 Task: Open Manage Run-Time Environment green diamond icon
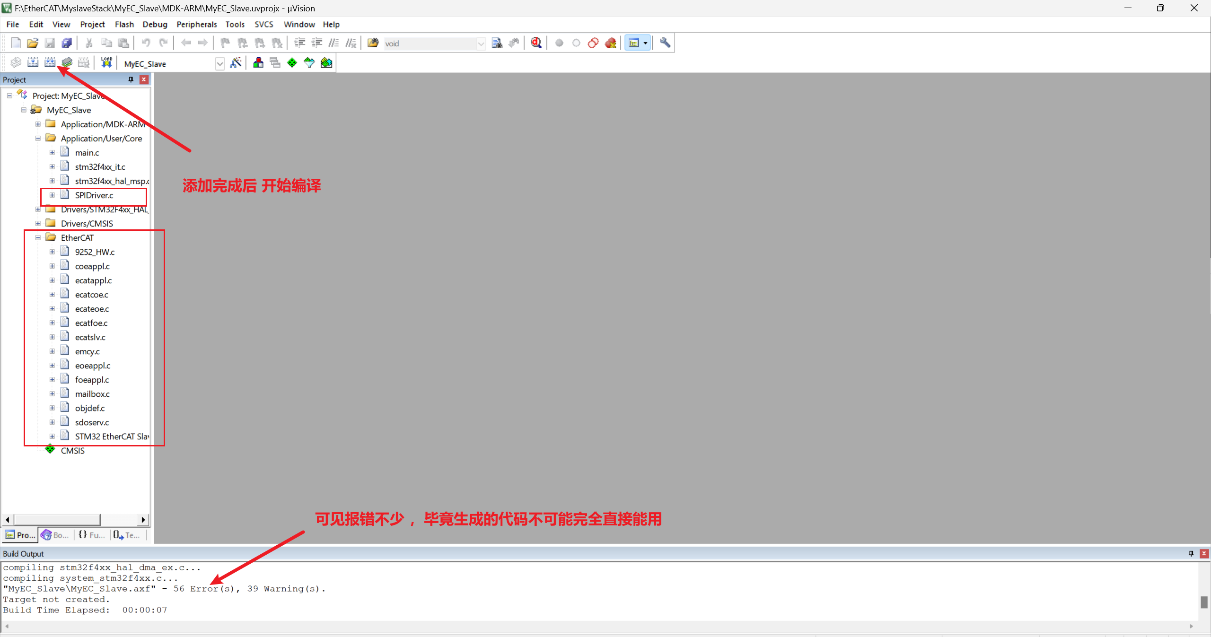pos(292,62)
